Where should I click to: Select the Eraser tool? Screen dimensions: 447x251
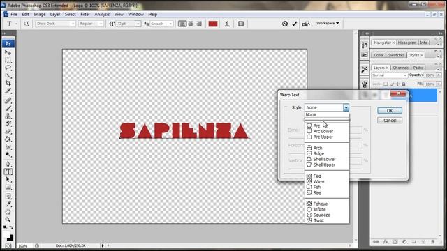pos(8,132)
